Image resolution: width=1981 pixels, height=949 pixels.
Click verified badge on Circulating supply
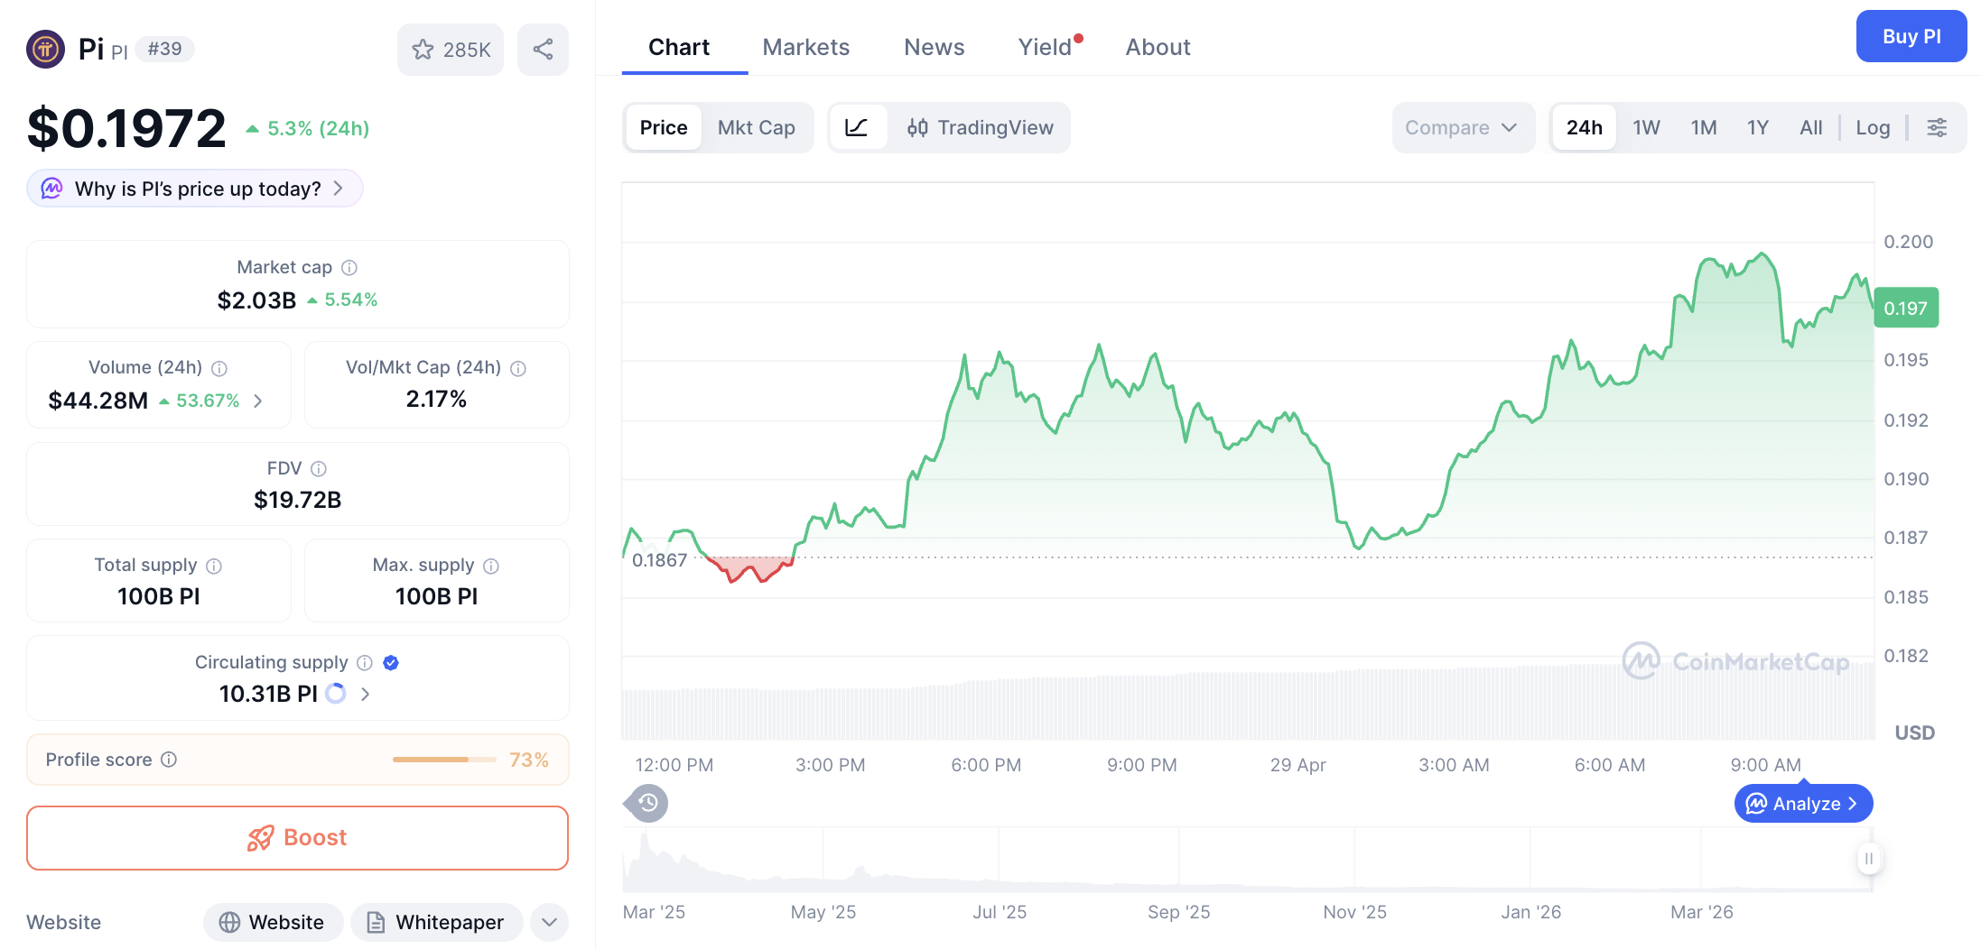[x=390, y=662]
